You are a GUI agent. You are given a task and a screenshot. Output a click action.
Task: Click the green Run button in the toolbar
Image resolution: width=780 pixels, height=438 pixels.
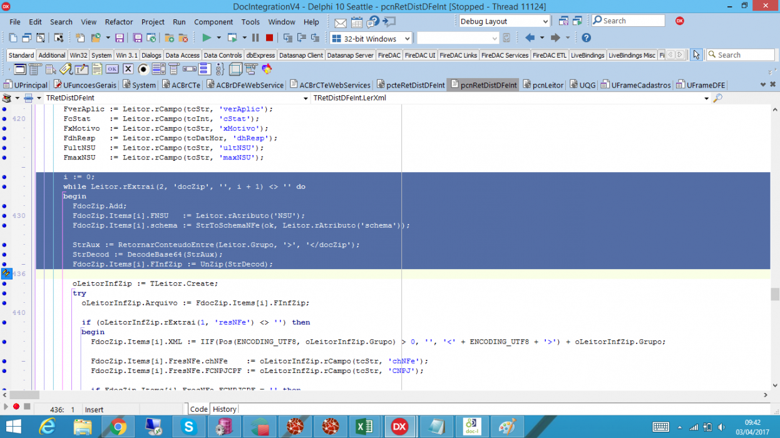point(207,38)
